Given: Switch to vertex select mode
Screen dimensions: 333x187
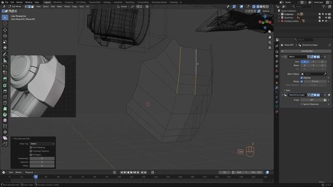Looking at the screenshot, I should pyautogui.click(x=27, y=7).
